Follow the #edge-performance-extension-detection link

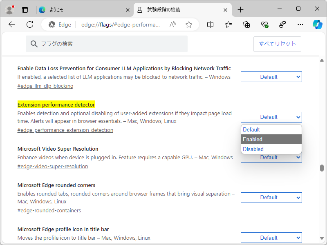(65, 130)
